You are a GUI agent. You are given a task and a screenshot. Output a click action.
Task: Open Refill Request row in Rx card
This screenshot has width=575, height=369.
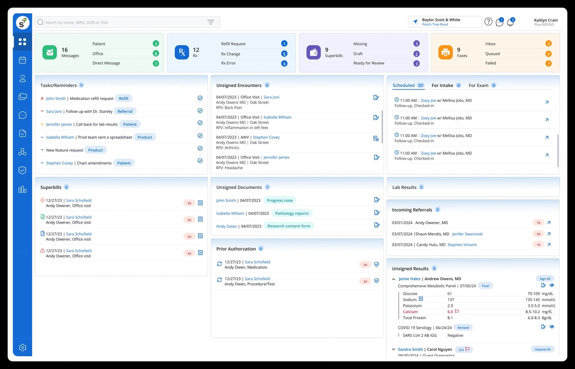pos(254,44)
